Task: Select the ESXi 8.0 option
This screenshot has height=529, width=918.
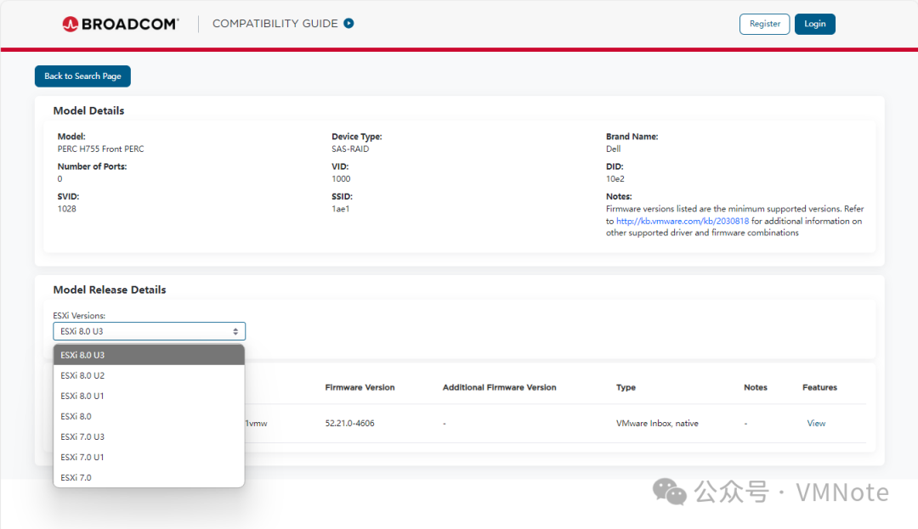Action: [x=149, y=416]
